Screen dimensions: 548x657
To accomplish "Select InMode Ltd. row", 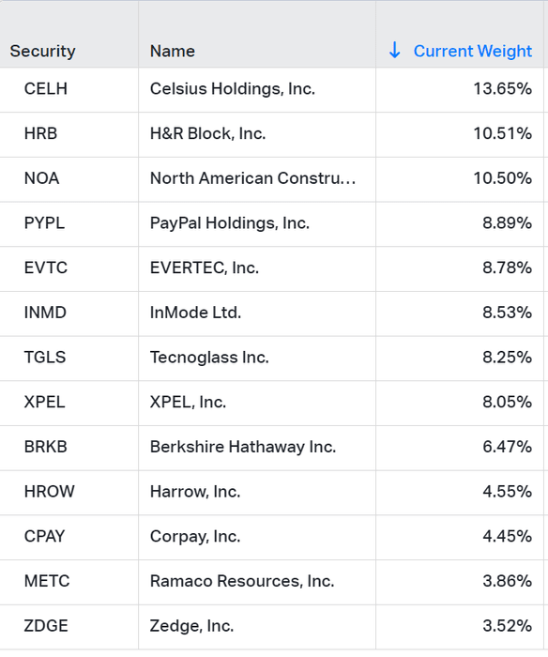I will (x=271, y=313).
